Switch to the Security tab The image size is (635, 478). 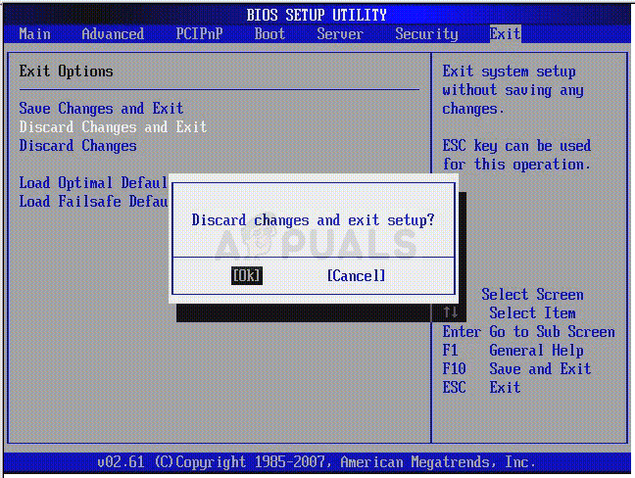click(426, 34)
